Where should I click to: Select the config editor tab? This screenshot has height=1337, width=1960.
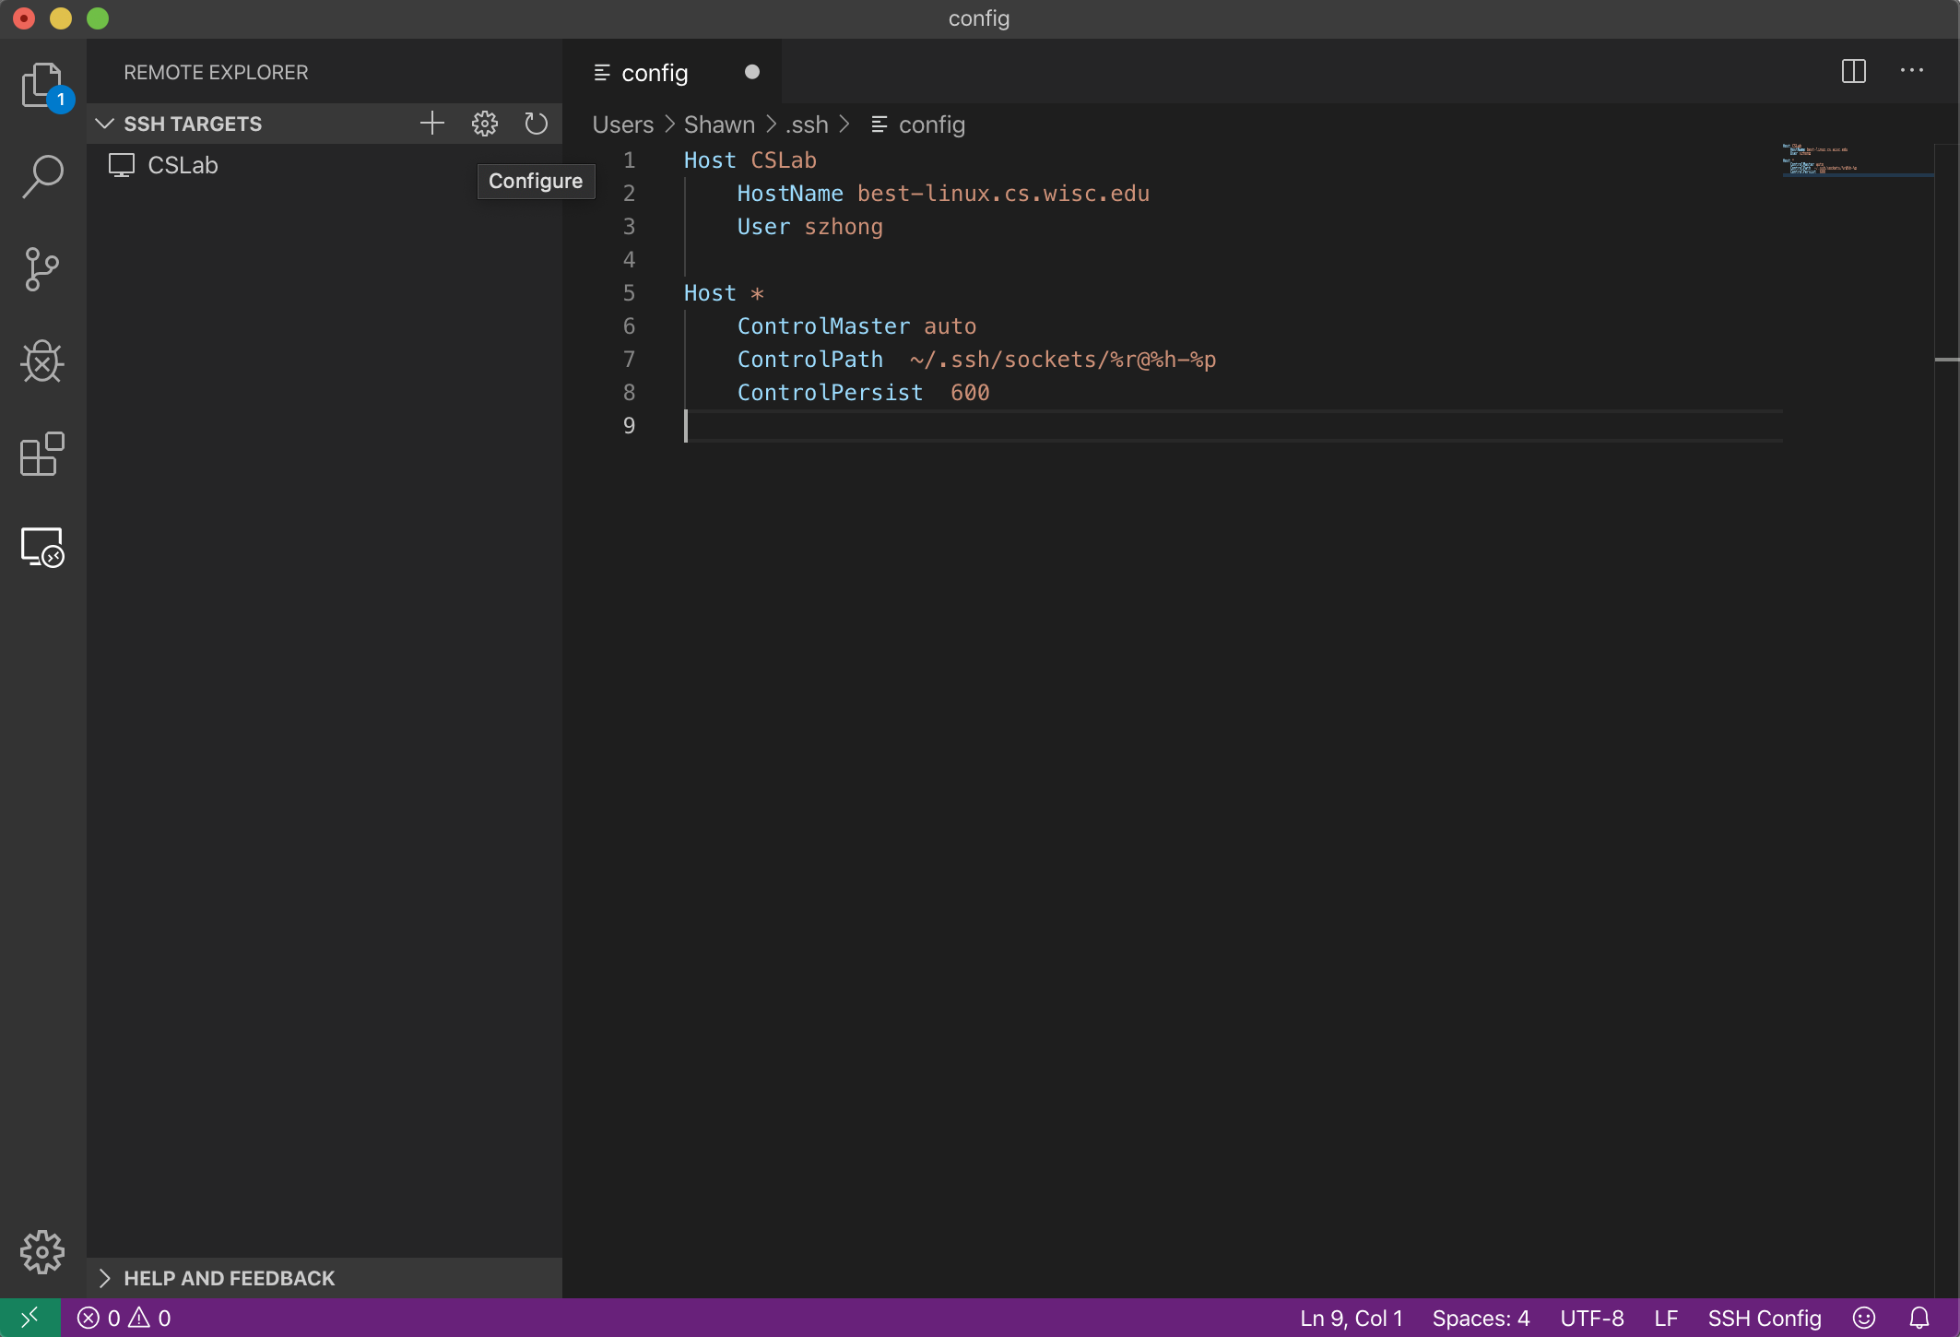pyautogui.click(x=655, y=73)
